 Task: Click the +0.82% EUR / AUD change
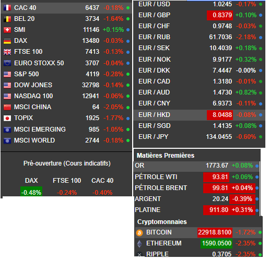point(246,92)
